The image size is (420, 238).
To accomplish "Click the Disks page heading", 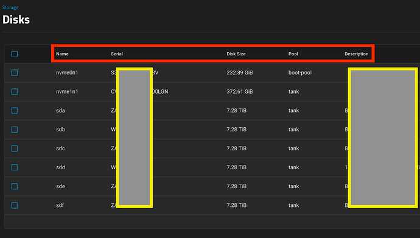I will click(x=16, y=19).
